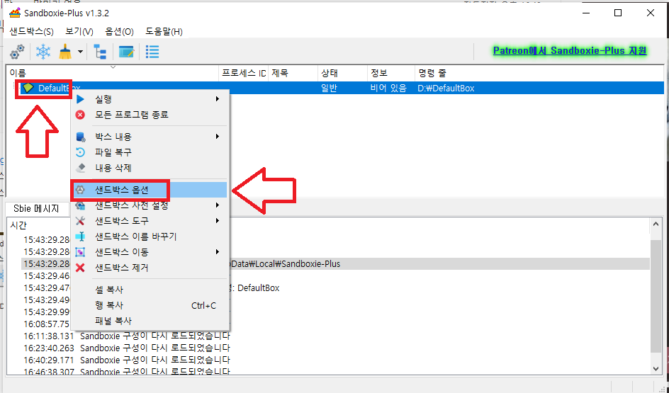Expand the 샌드박스 이동 submenu arrow
Screen dimensions: 669x393
(217, 252)
